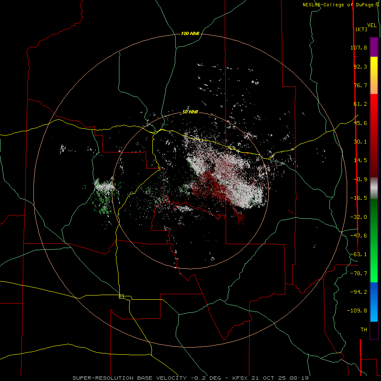This screenshot has width=381, height=381.
Task: Click the 76.7 velocity scale value
Action: click(360, 85)
